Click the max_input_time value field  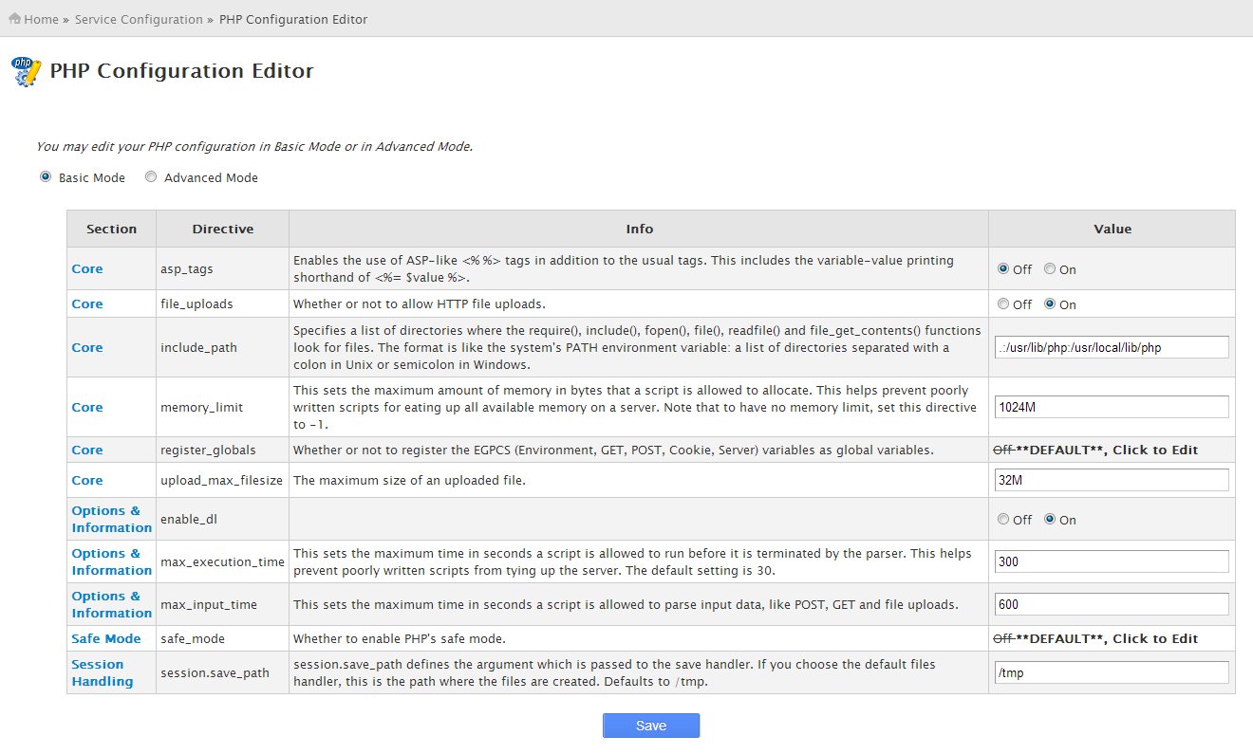[x=1112, y=604]
